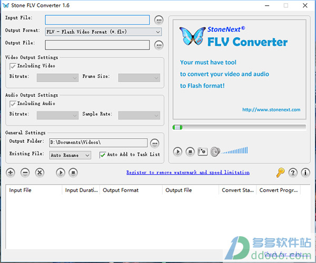316x263 pixels.
Task: Open the register to remove watermark link
Action: pyautogui.click(x=188, y=173)
